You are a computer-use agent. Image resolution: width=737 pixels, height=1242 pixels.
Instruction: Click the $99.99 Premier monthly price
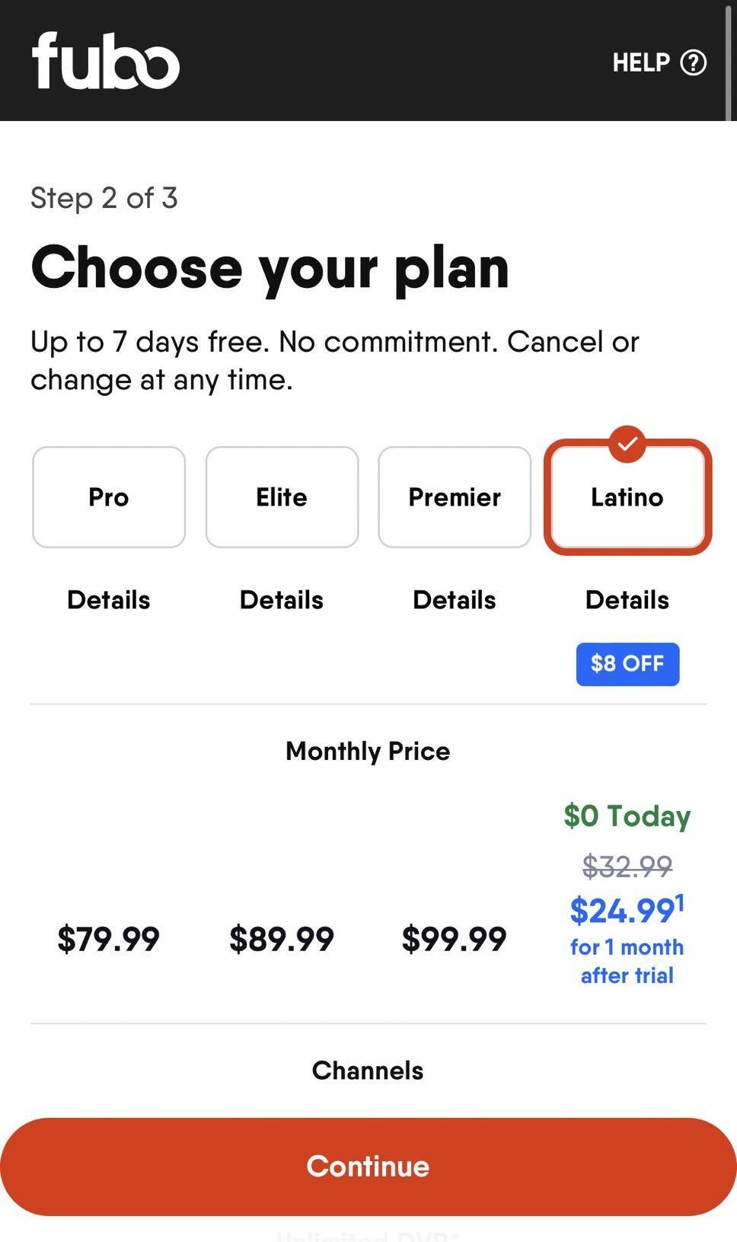tap(455, 939)
